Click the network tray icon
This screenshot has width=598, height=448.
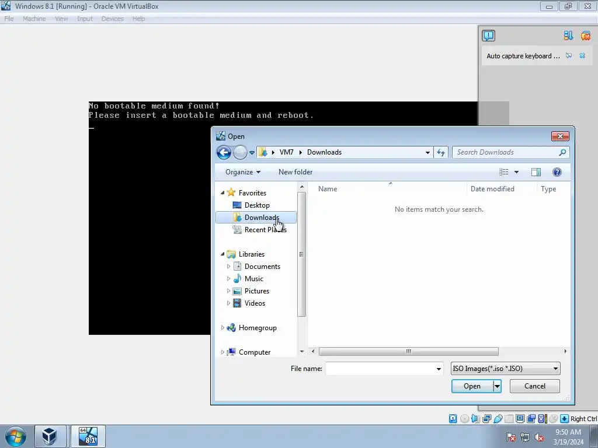click(525, 437)
